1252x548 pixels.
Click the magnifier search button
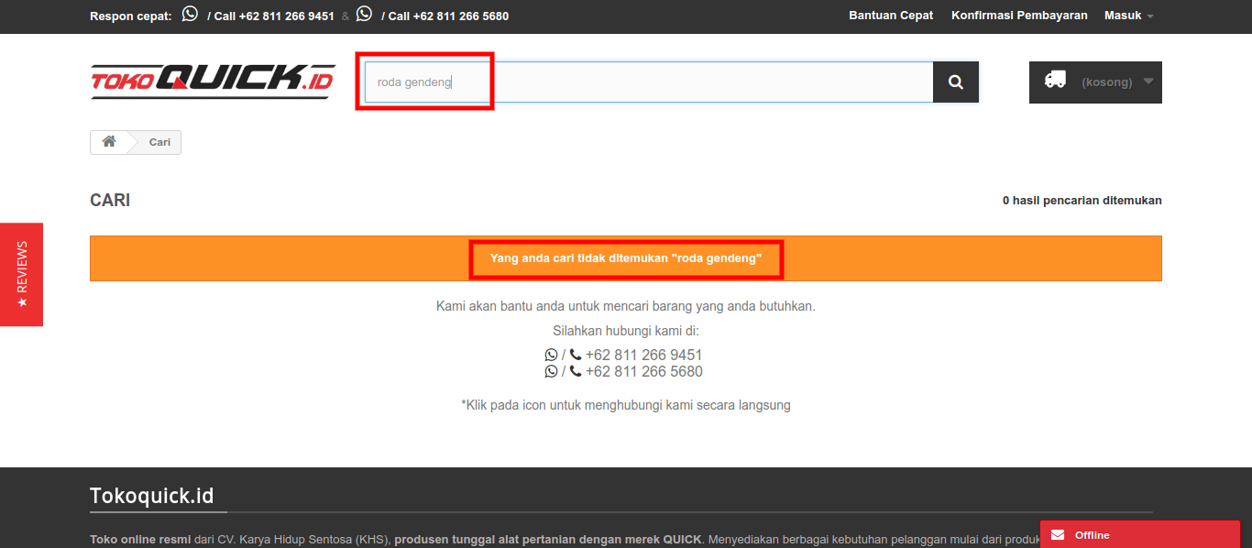pos(956,82)
